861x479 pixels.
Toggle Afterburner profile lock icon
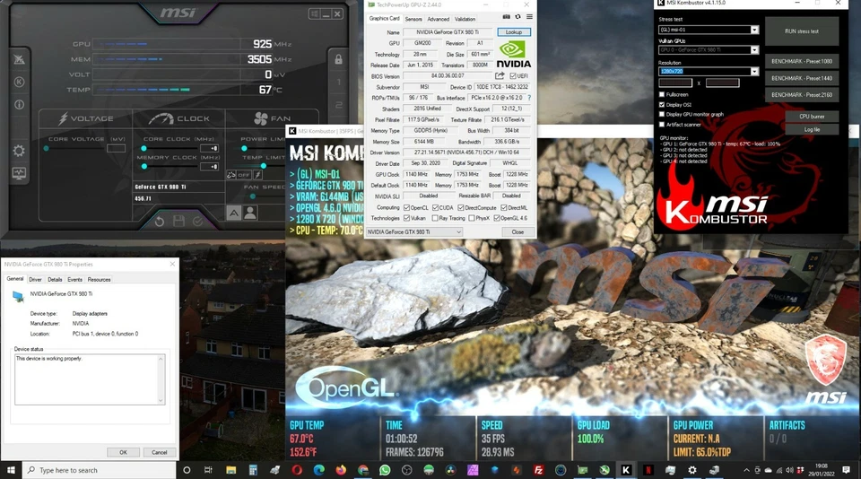(338, 59)
